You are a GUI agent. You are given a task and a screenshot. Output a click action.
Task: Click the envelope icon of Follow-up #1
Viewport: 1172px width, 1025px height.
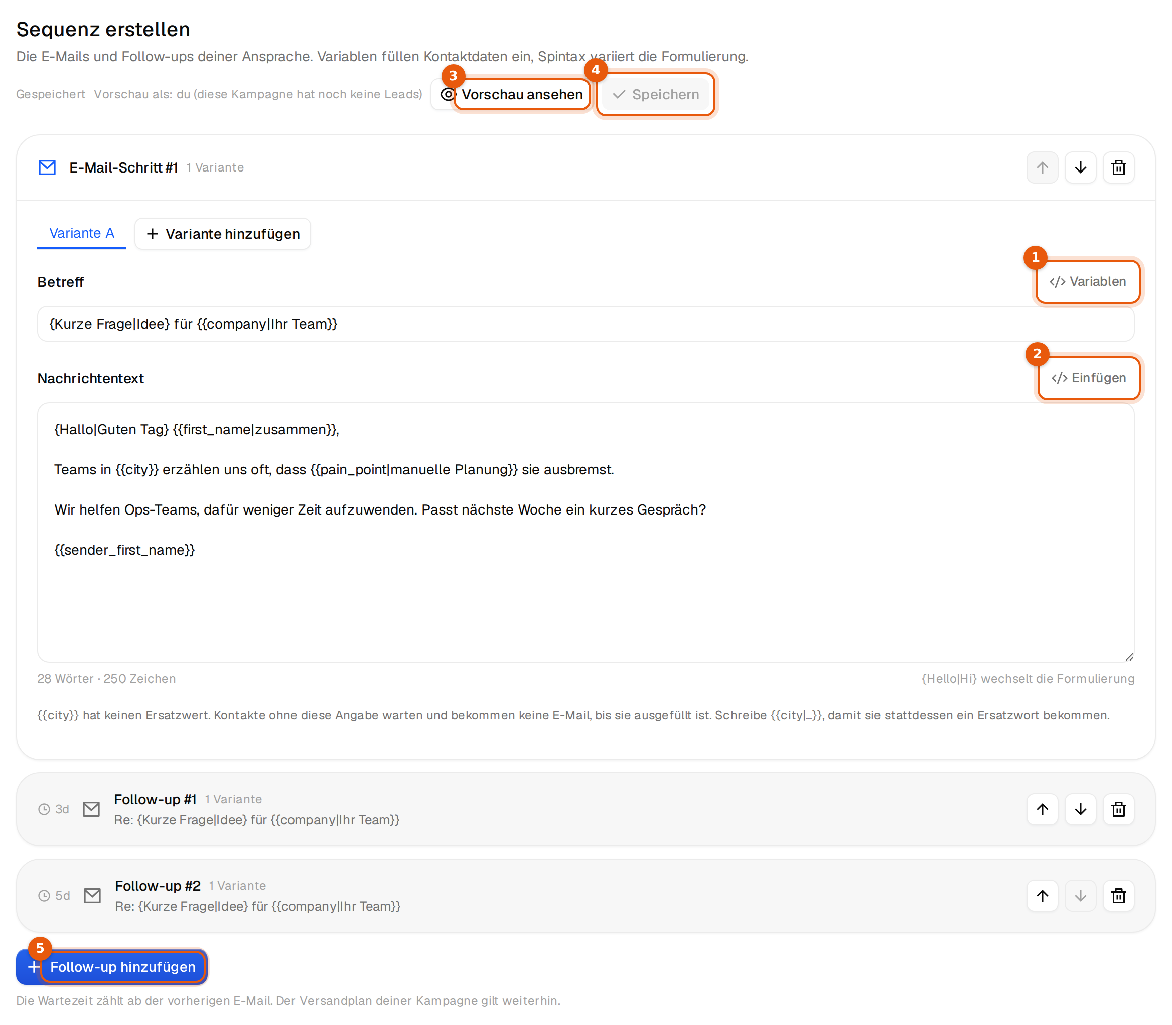point(91,809)
